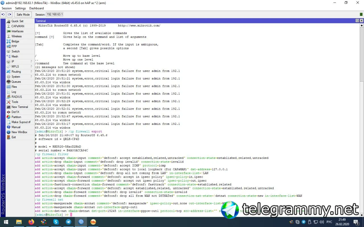Click the Undo arrow in the toolbar
Screen dimensions: 364x227
[x=3, y=14]
